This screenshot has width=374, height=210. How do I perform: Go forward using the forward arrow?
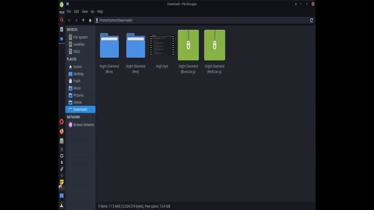pyautogui.click(x=77, y=20)
